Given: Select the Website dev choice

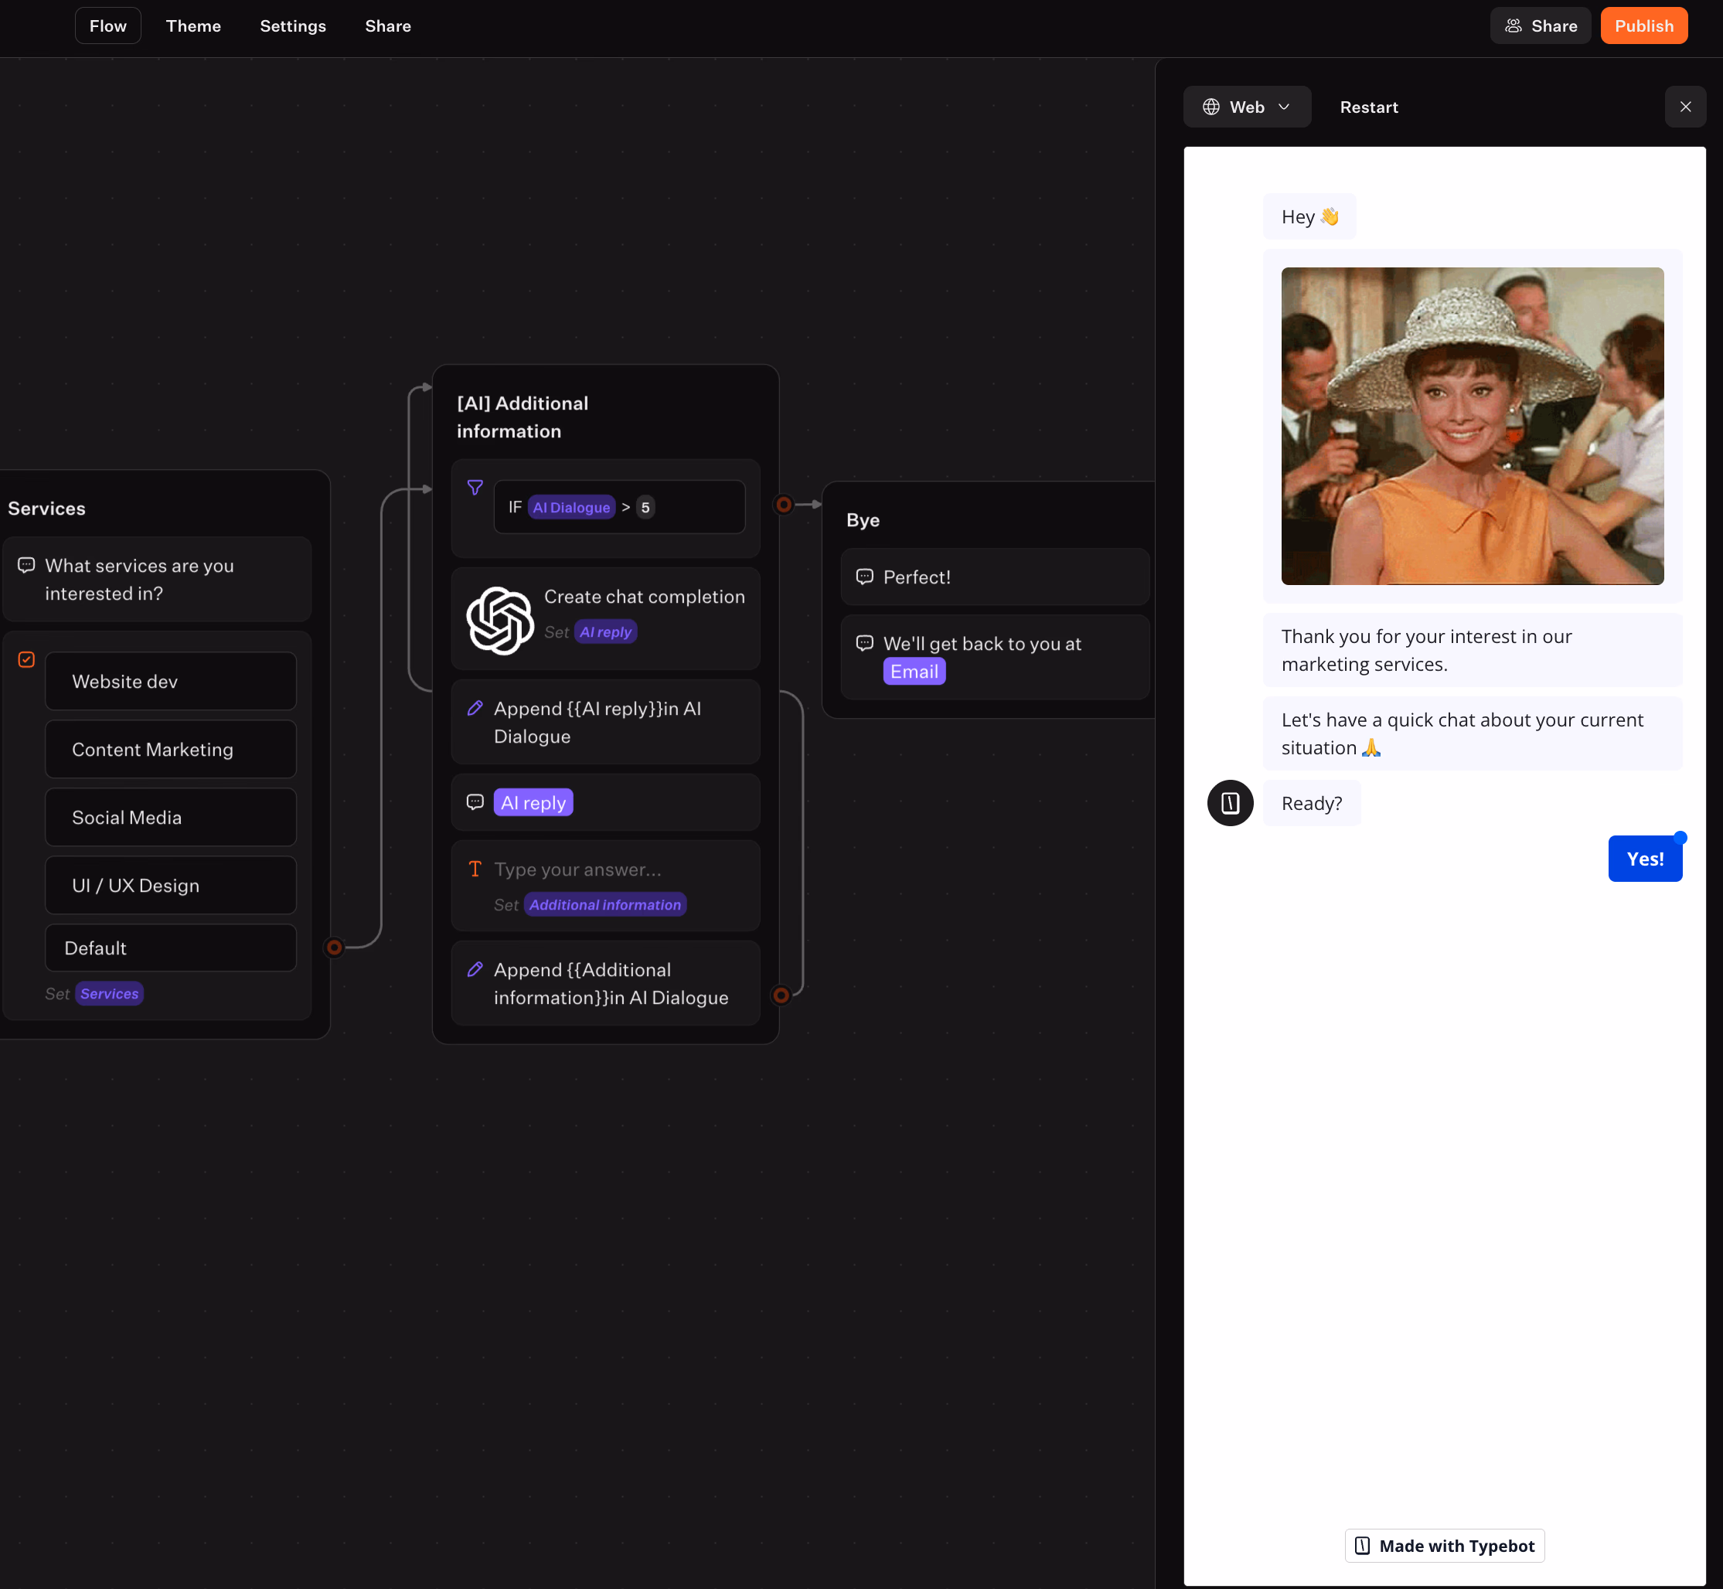Looking at the screenshot, I should coord(170,681).
